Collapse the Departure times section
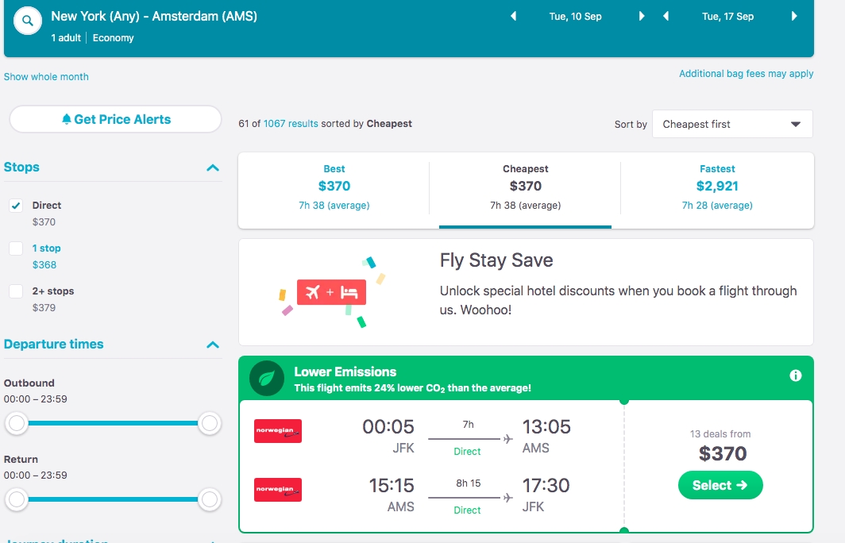845x543 pixels. click(213, 345)
